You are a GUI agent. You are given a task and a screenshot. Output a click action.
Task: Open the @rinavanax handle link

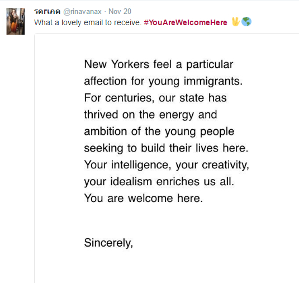click(x=82, y=12)
